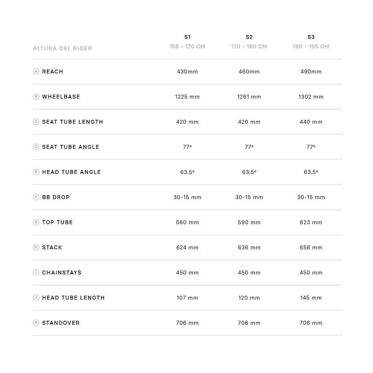Select the circled E head tube angle icon
Viewport: 373px width, 373px height.
[36, 172]
